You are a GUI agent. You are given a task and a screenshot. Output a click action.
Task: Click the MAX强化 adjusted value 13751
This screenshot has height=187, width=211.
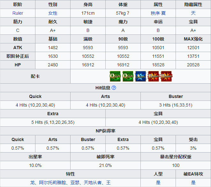click(193, 56)
